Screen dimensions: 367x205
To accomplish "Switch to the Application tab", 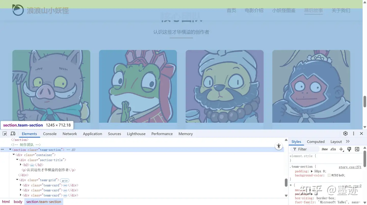I will [93, 134].
